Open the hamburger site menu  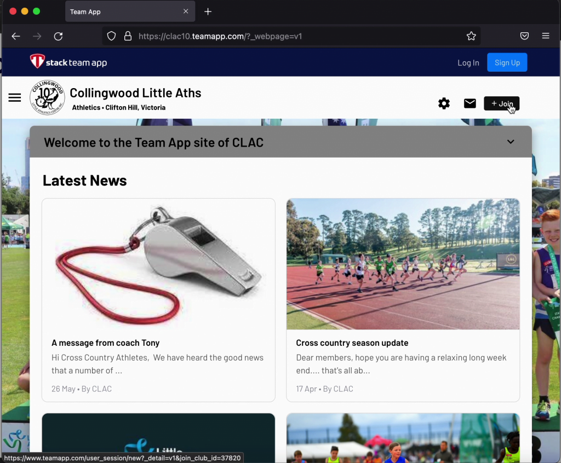(x=15, y=97)
